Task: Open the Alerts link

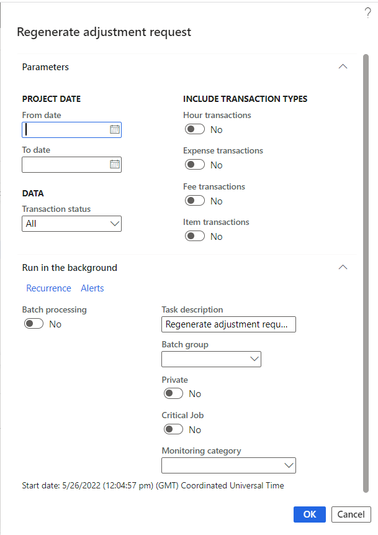Action: 92,288
